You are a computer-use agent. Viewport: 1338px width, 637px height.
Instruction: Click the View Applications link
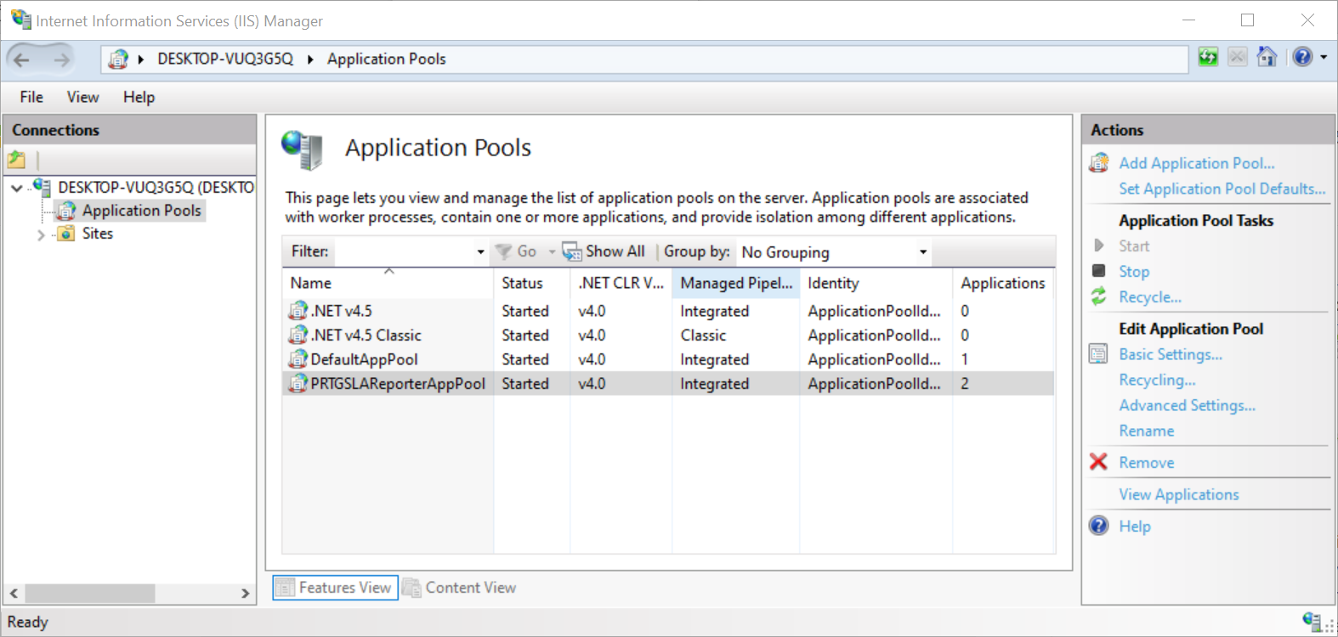tap(1178, 494)
